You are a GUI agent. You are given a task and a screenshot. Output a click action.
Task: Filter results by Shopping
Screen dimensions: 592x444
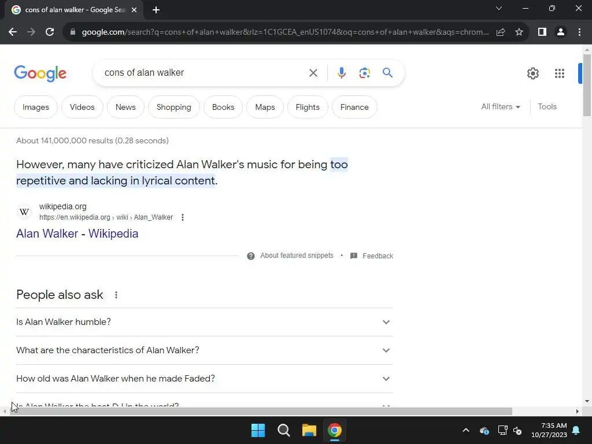[x=173, y=107]
